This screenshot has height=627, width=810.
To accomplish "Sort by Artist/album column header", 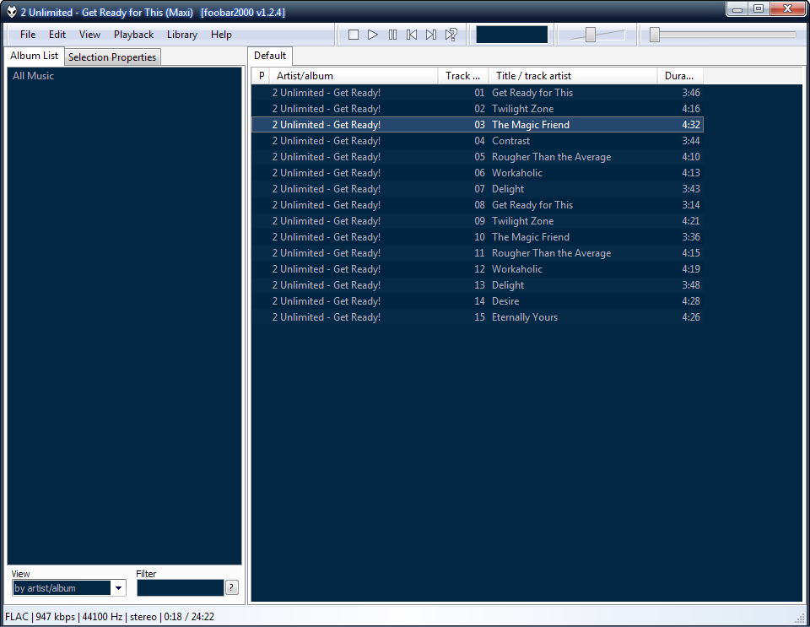I will [x=354, y=76].
